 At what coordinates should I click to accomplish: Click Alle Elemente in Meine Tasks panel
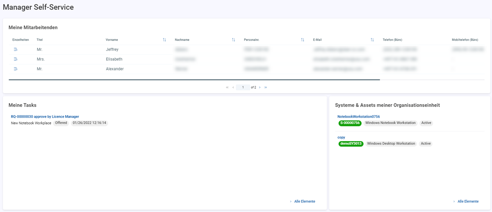pyautogui.click(x=305, y=201)
